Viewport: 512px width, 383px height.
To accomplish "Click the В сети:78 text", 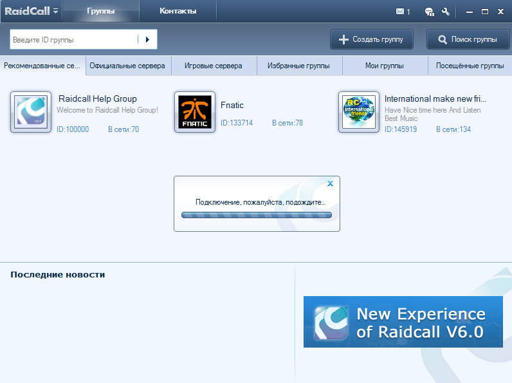I will (288, 123).
